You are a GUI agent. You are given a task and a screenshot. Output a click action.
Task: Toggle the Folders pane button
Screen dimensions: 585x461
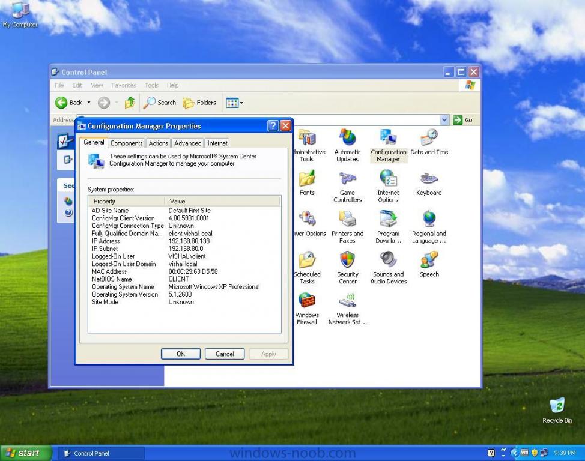click(199, 103)
